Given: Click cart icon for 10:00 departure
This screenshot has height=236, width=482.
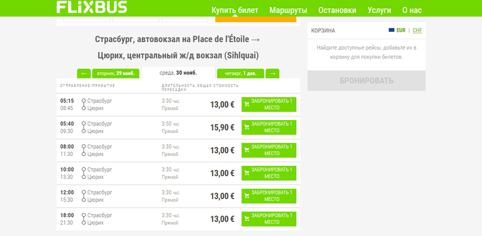Looking at the screenshot, I should [247, 173].
